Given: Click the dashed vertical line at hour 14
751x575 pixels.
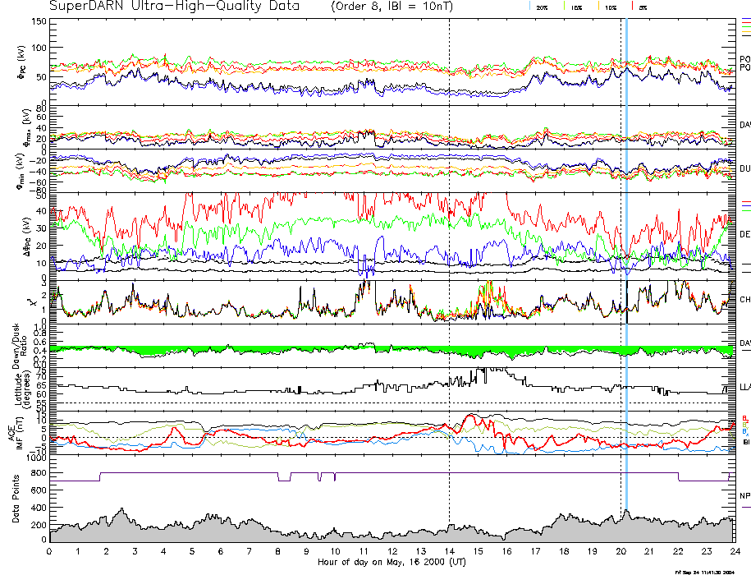Looking at the screenshot, I should click(449, 246).
